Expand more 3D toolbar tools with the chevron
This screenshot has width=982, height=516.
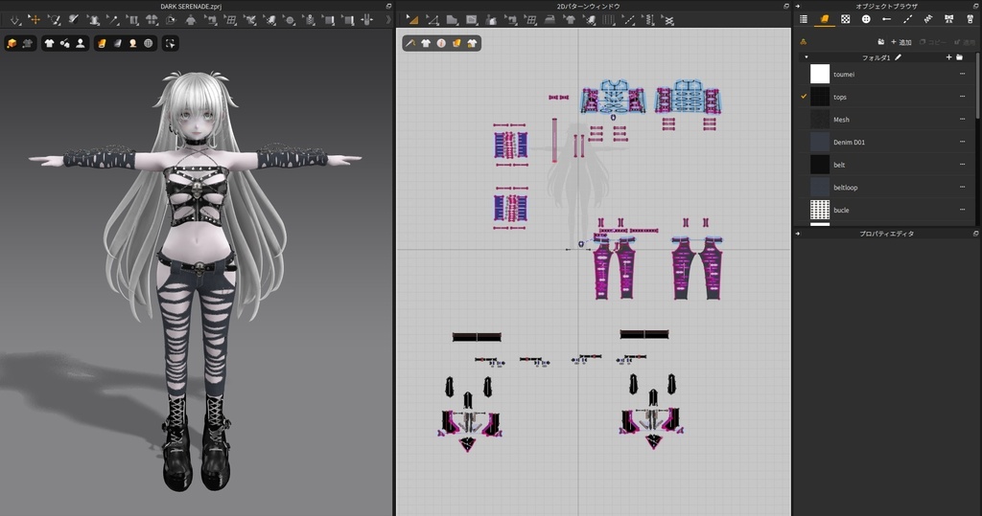[x=388, y=20]
